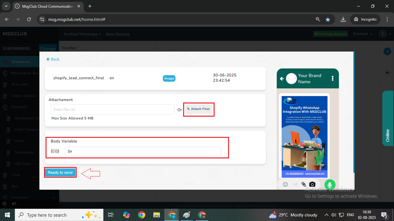Click the plus icon on the right edge
Screen dimensions: 394x221
coord(387,73)
